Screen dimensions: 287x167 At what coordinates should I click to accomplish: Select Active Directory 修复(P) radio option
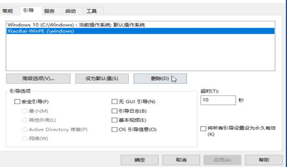click(x=25, y=129)
